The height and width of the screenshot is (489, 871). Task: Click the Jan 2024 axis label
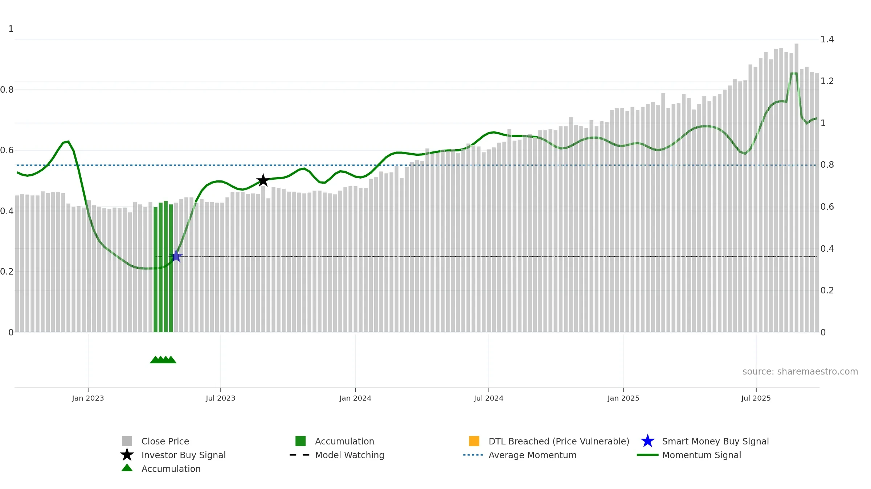[355, 398]
